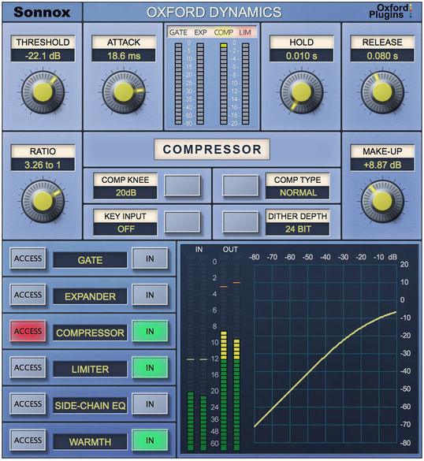Click the compression transfer curve graph
This screenshot has height=461, width=424.
coord(325,353)
